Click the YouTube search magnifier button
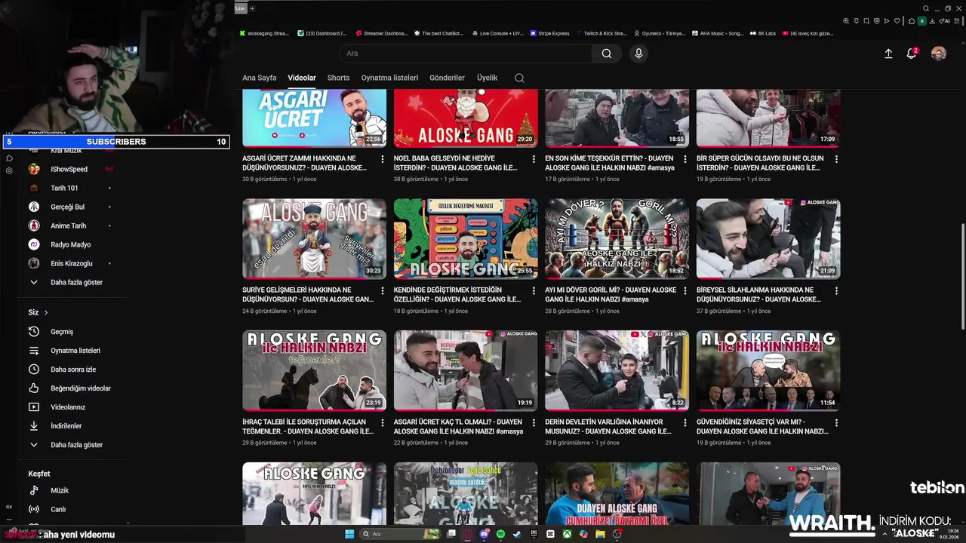 (607, 54)
